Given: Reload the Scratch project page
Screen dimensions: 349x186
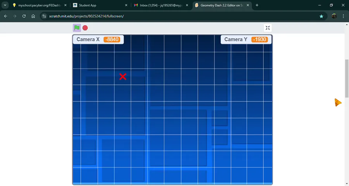Looking at the screenshot, I should [24, 16].
